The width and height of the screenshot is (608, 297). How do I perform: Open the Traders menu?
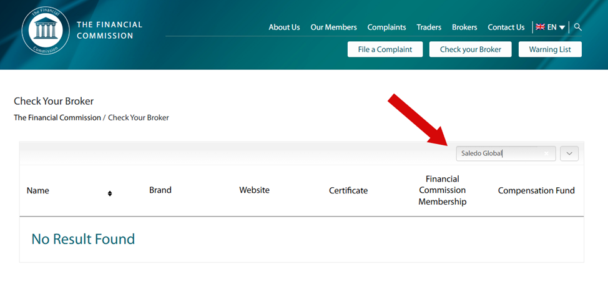pyautogui.click(x=429, y=27)
